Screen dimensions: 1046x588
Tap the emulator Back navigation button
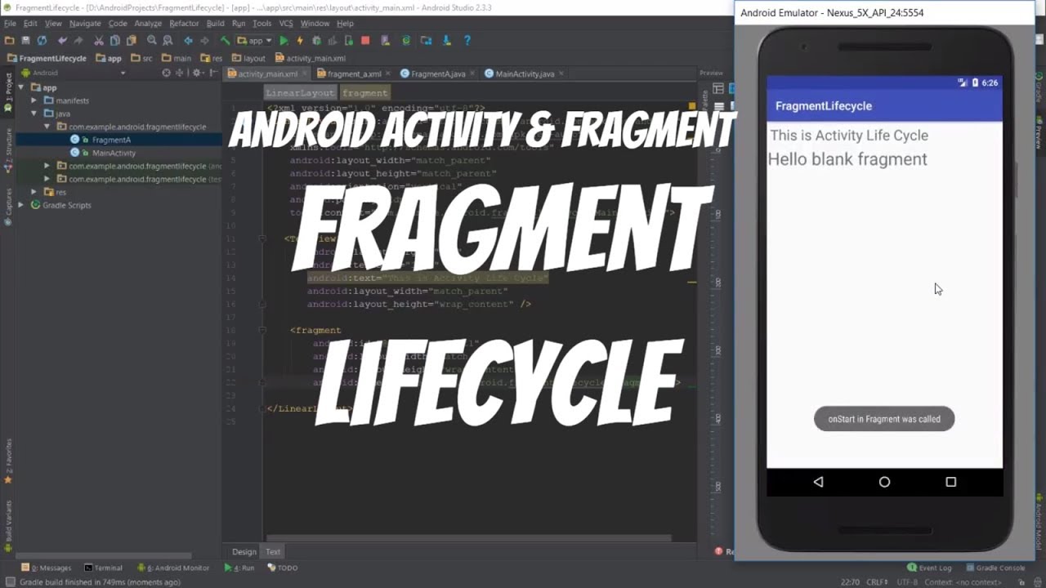coord(818,482)
